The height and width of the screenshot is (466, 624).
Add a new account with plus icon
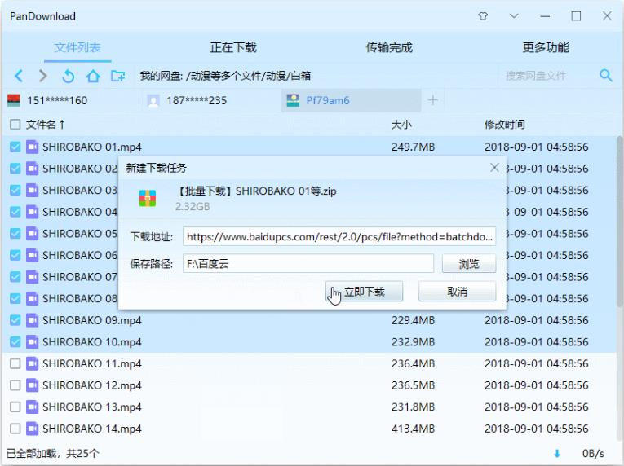(x=433, y=100)
